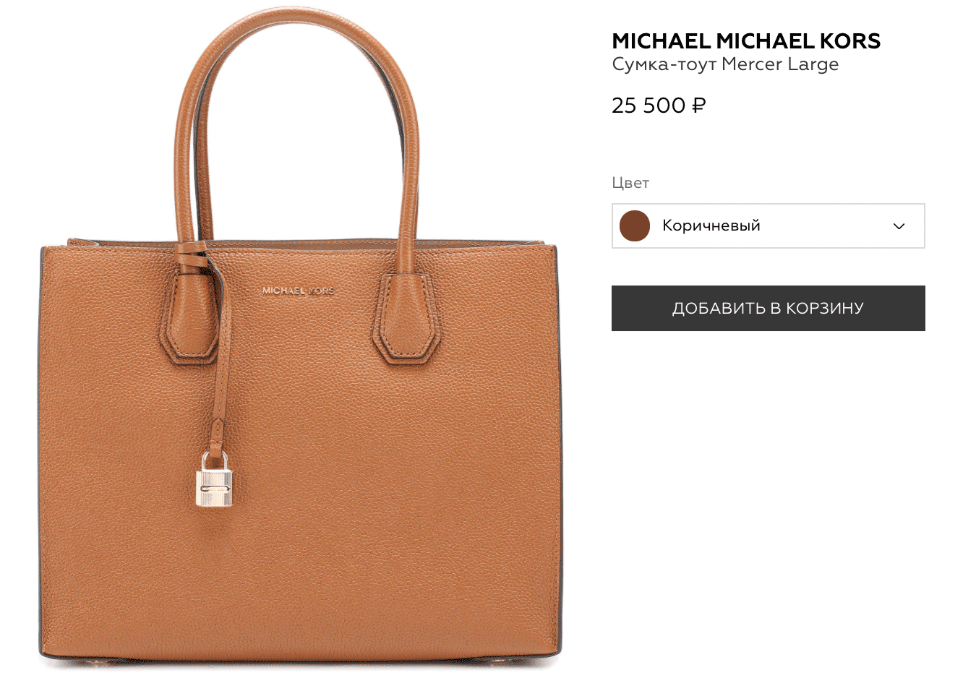Open the MICHAEL MICHAEL KORS brand title
Screen dimensions: 976x678
(x=746, y=41)
